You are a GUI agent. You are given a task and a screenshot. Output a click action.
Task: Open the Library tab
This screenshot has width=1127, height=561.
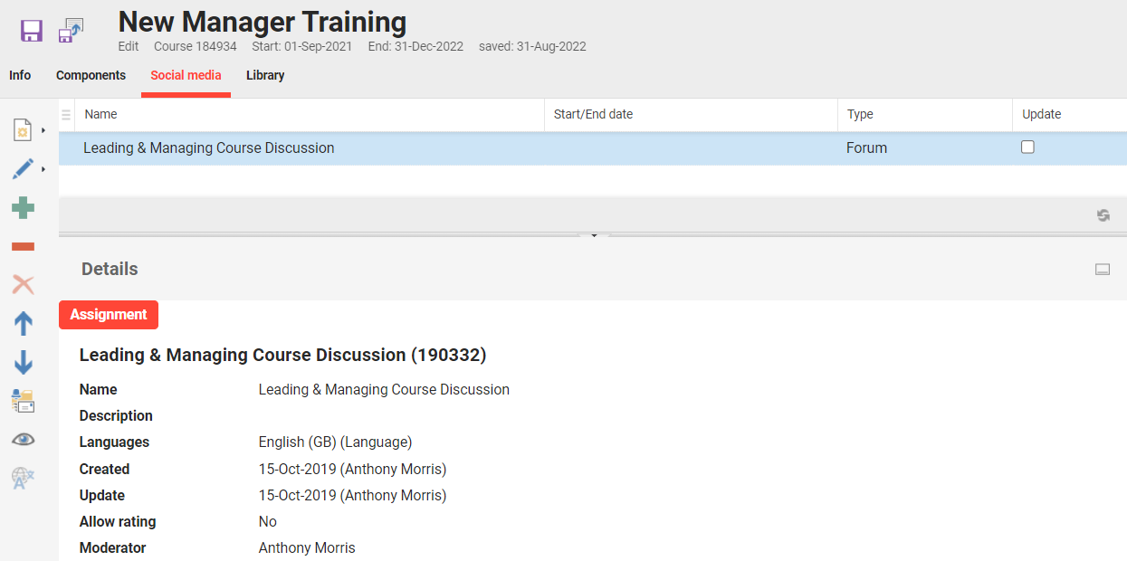(x=264, y=75)
